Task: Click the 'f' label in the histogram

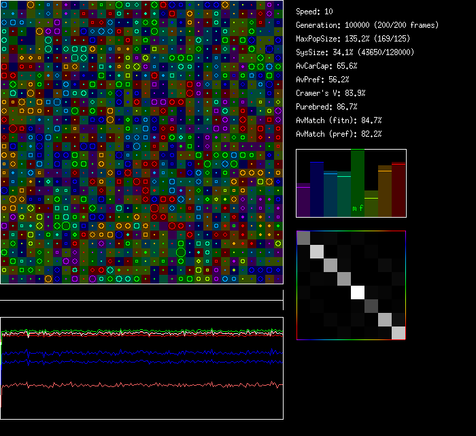Action: [361, 208]
